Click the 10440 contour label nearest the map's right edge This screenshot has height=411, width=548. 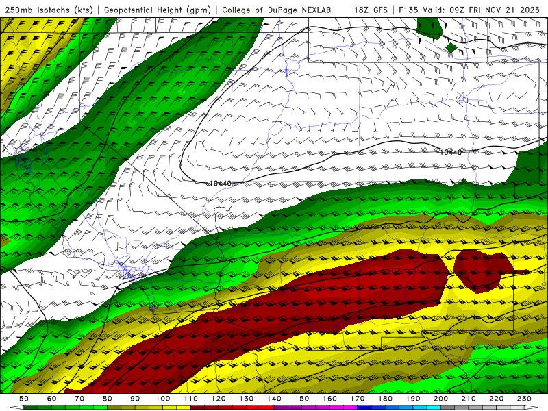tap(451, 152)
